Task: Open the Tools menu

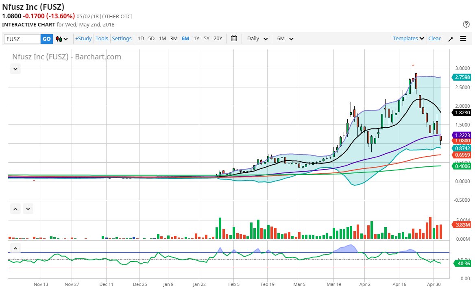Action: tap(102, 39)
